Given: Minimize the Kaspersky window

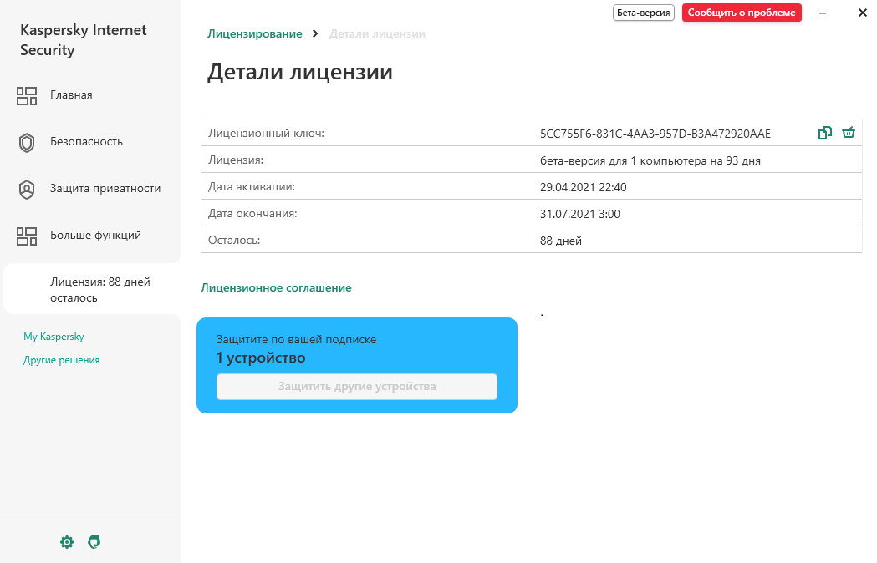Looking at the screenshot, I should [822, 13].
